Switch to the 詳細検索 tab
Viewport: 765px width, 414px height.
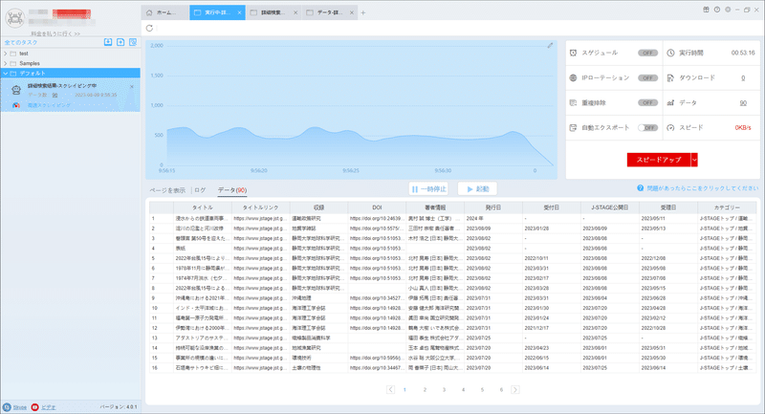[273, 12]
